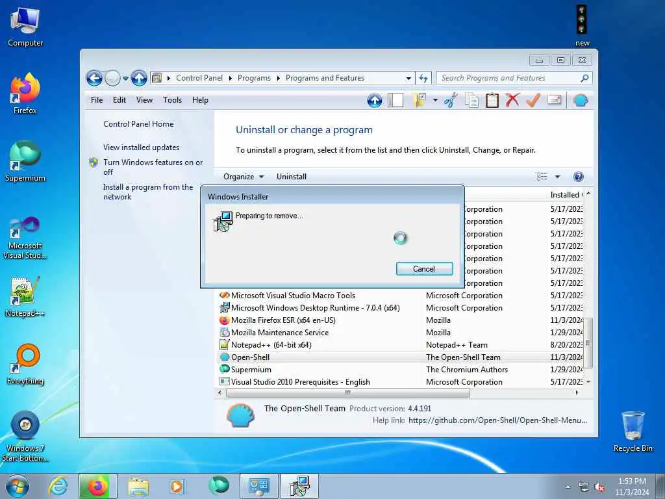Click the disabled Forward navigation arrow
Viewport: 665px width, 499px height.
coord(112,78)
